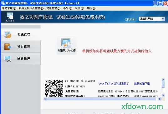Click the 正在使用 count text
The width and height of the screenshot is (168, 114).
point(151,91)
